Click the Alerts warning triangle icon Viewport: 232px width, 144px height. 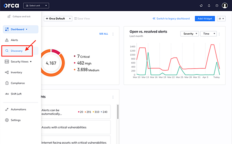[x=7, y=40]
